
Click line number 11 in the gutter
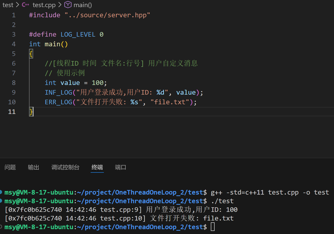click(12, 112)
